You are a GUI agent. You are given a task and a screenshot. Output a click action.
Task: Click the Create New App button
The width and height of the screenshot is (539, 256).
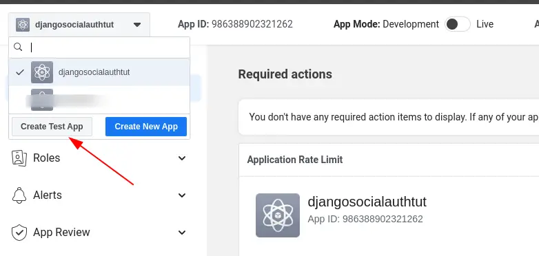tap(146, 127)
